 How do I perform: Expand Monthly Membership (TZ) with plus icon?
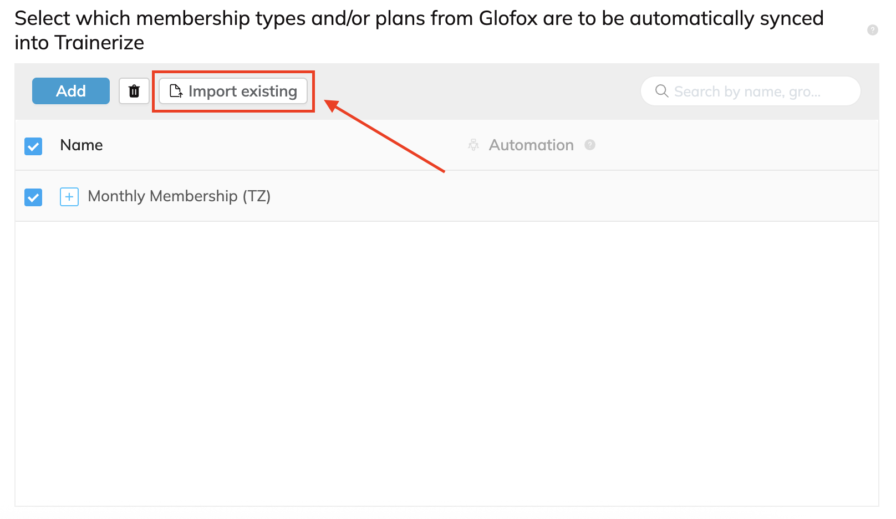(69, 196)
